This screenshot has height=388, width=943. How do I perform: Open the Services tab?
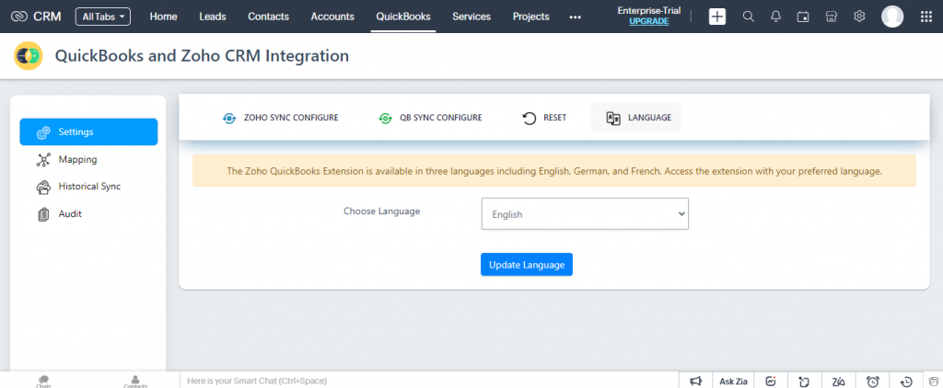pos(471,17)
